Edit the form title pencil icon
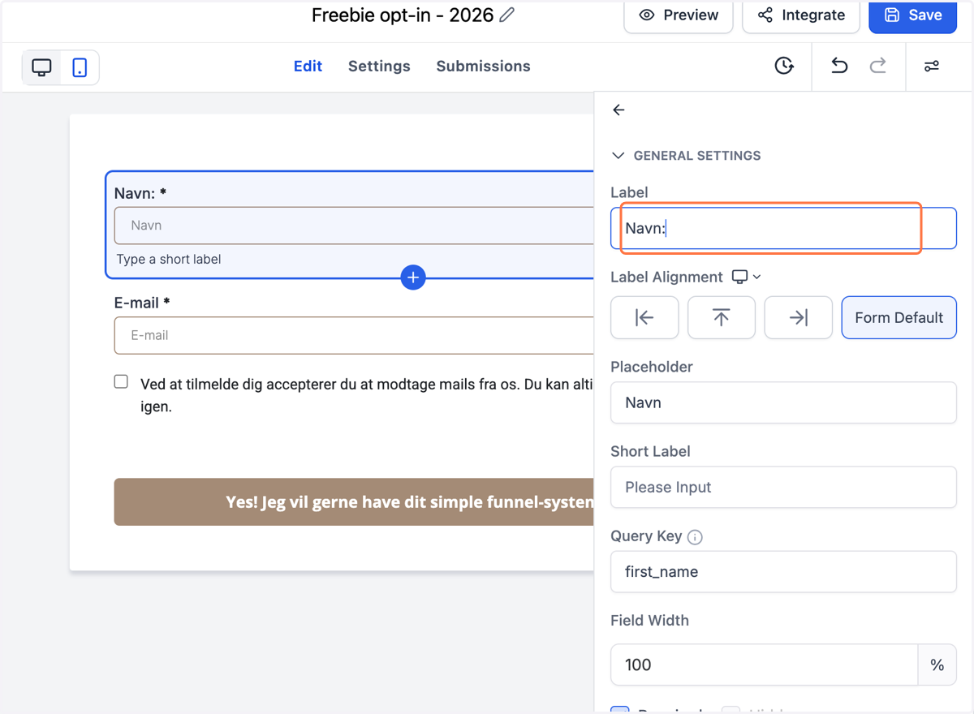Image resolution: width=974 pixels, height=714 pixels. pos(507,15)
